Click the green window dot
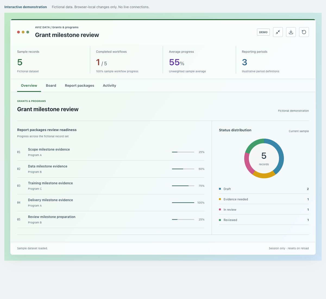Image resolution: width=326 pixels, height=299 pixels. point(28,32)
